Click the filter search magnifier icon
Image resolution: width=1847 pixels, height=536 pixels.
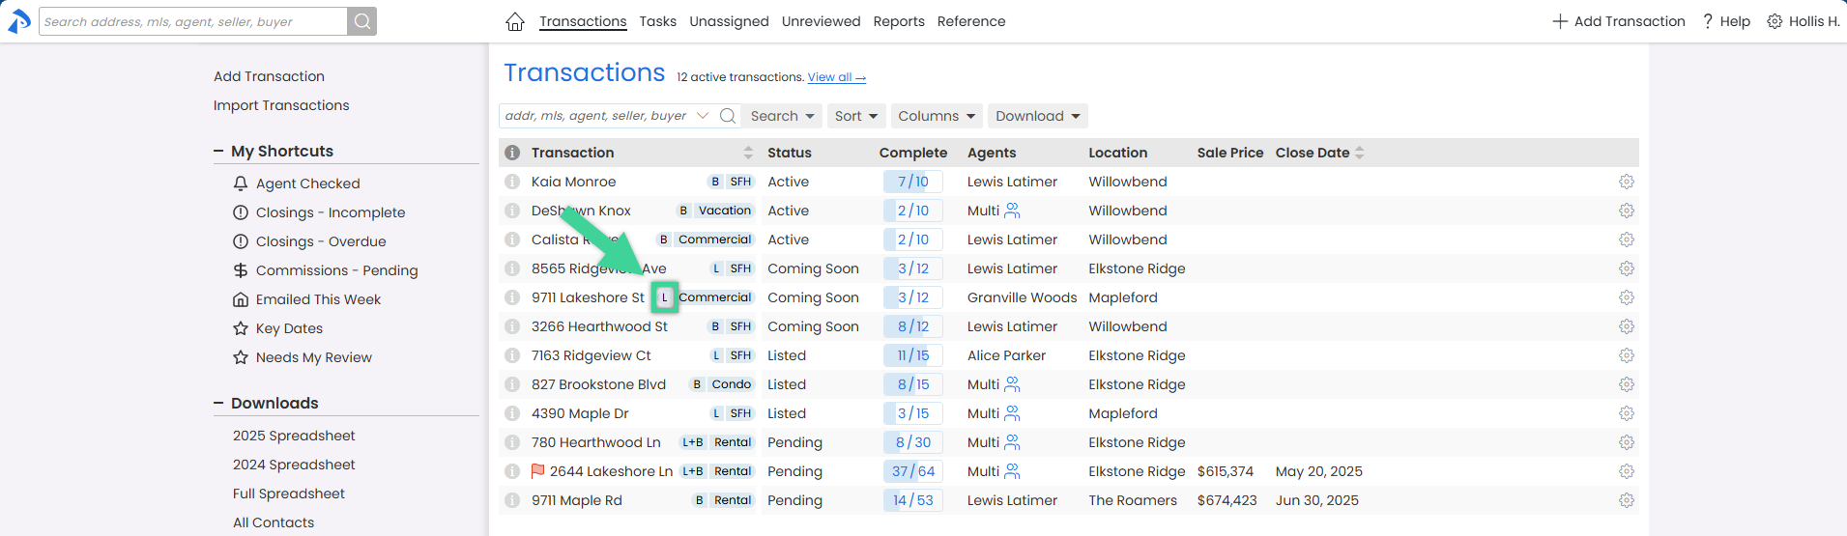coord(728,116)
